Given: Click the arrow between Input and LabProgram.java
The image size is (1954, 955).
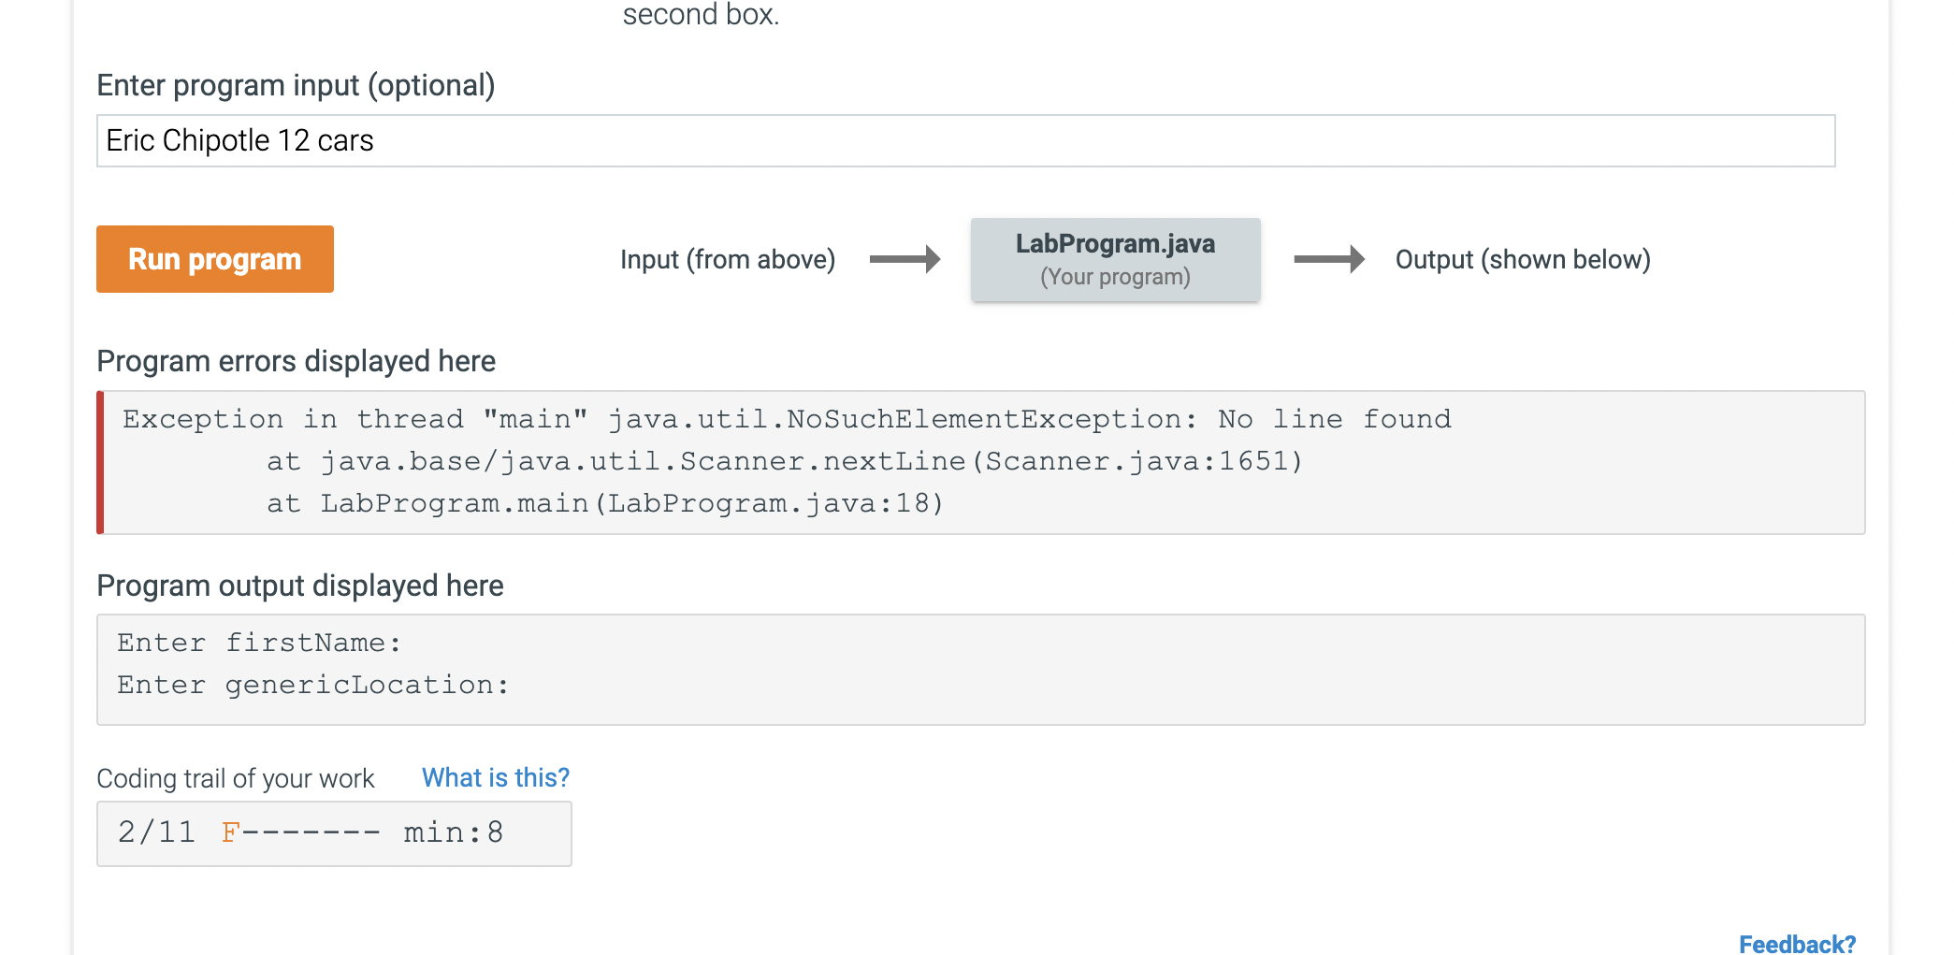Looking at the screenshot, I should coord(905,259).
